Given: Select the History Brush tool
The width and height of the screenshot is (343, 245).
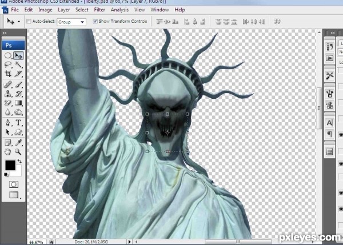Looking at the screenshot, I should coord(18,94).
